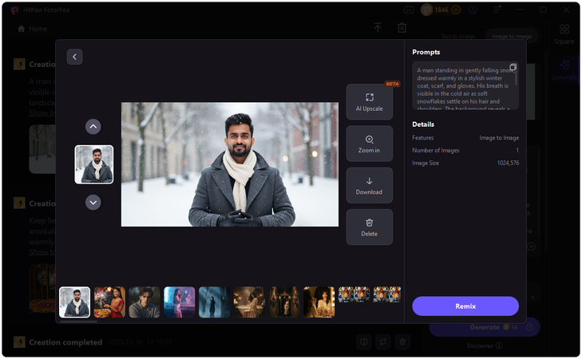The width and height of the screenshot is (582, 359).
Task: Download the generated snow portrait
Action: pos(369,186)
